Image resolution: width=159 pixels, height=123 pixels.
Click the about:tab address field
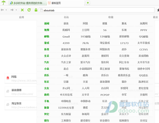pyautogui.click(x=97, y=10)
